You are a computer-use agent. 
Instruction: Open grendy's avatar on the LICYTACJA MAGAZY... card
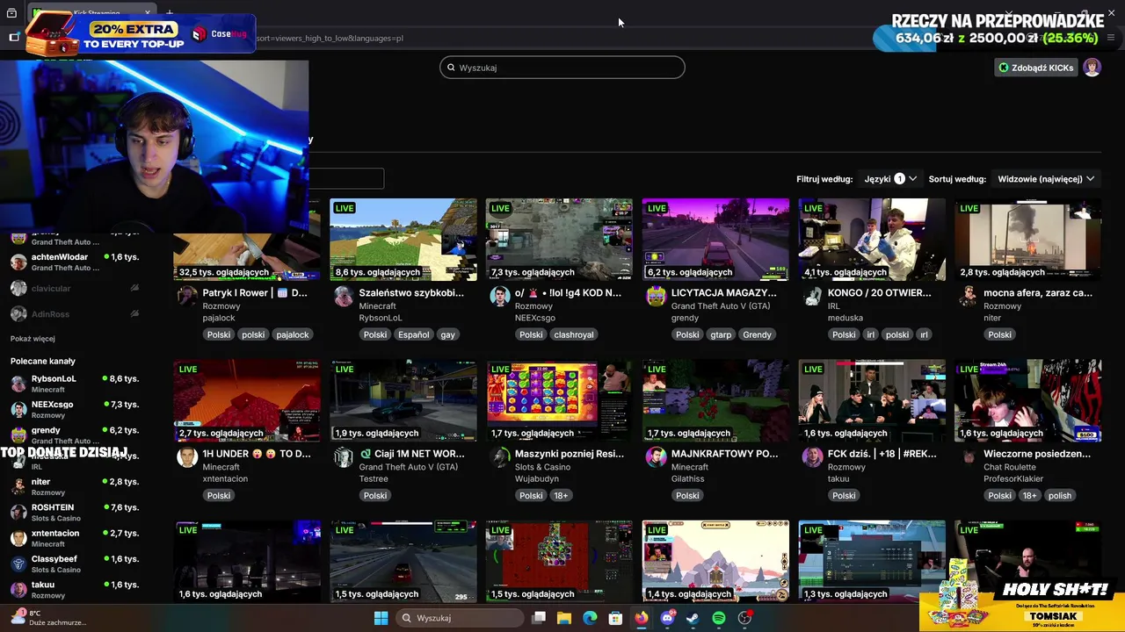click(x=657, y=297)
